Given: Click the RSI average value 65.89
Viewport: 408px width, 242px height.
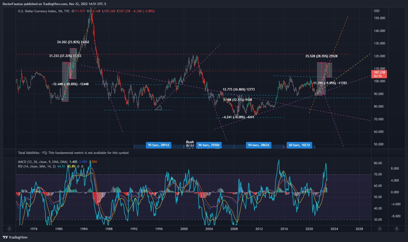Looking at the screenshot, I should pos(71,166).
